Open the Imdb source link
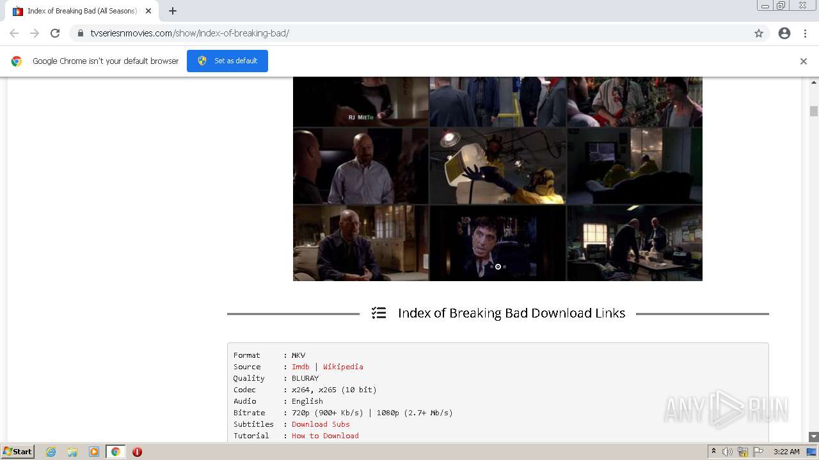 coord(301,367)
